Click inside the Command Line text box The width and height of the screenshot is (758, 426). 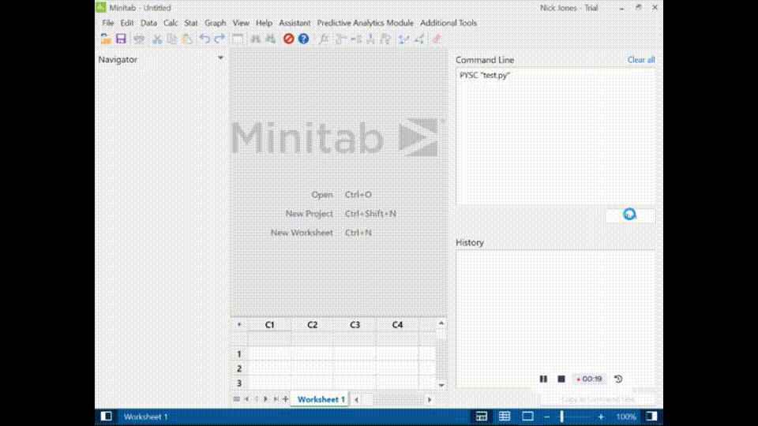point(555,136)
